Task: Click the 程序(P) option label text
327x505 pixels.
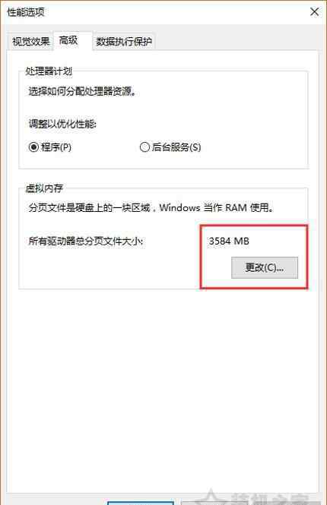Action: 56,147
